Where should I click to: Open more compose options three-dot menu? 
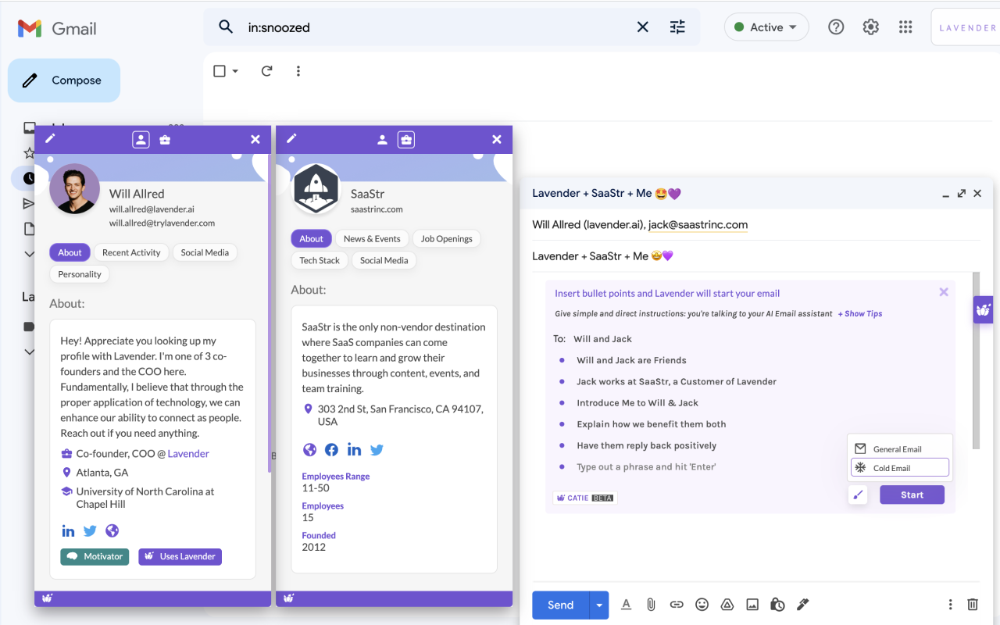pyautogui.click(x=950, y=605)
